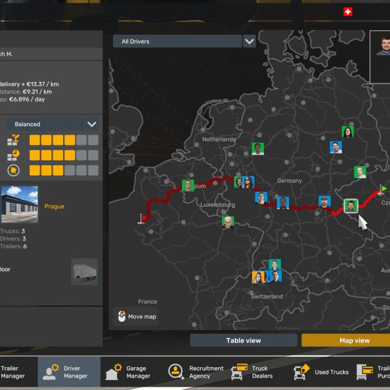The width and height of the screenshot is (390, 390).
Task: Select the orange-background driver avatar near Switzerland
Action: (x=258, y=278)
